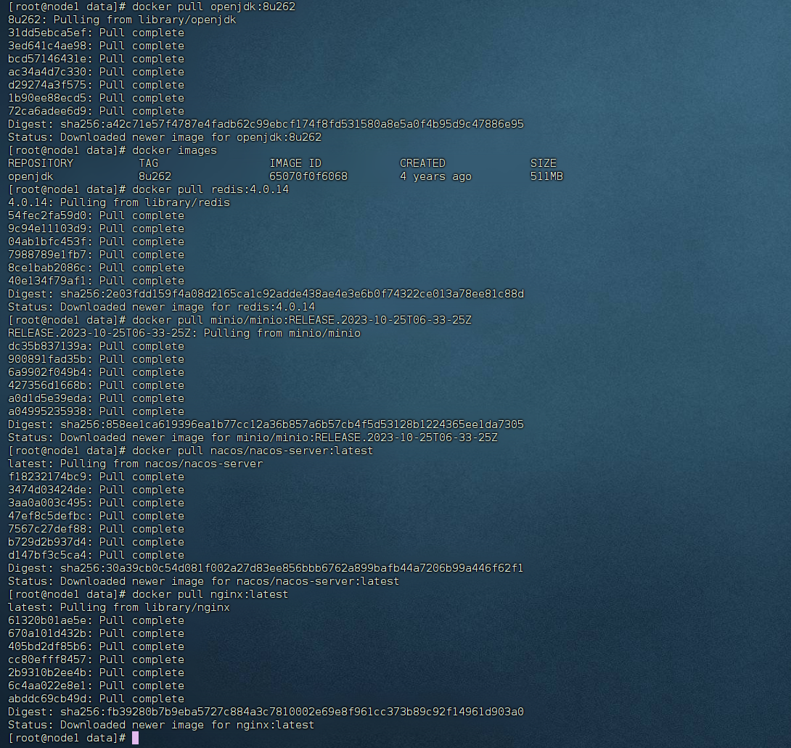Click layer ID 3aa0a003c495
Image resolution: width=791 pixels, height=748 pixels.
[47, 504]
